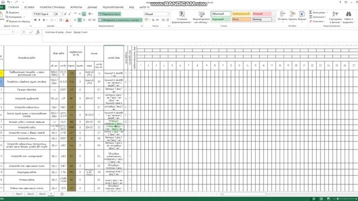The height and width of the screenshot is (201, 358).
Task: Activate Format Painter (Формат по образцу)
Action: (x=18, y=21)
